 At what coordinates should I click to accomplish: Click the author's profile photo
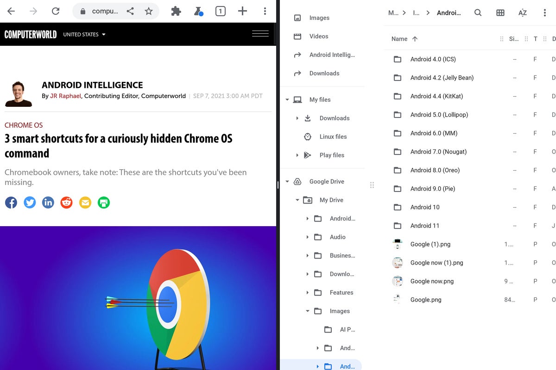(19, 94)
